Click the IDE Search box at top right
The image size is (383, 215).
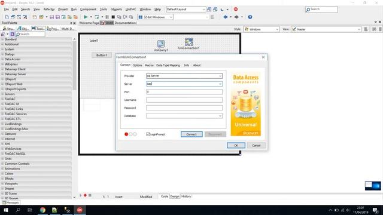(321, 10)
